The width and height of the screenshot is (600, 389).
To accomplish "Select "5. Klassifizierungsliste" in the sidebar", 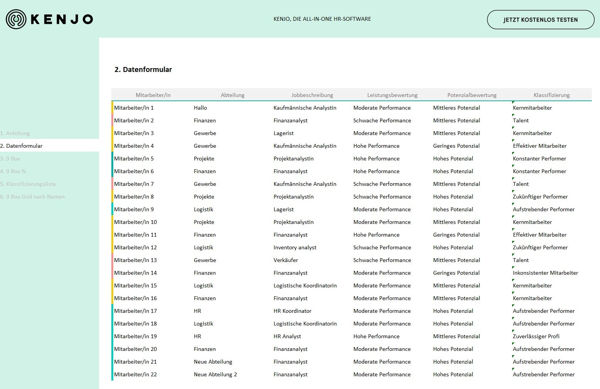I will [x=28, y=184].
